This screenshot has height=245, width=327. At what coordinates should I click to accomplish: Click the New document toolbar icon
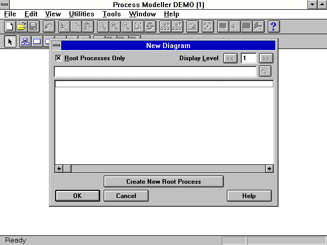point(9,27)
